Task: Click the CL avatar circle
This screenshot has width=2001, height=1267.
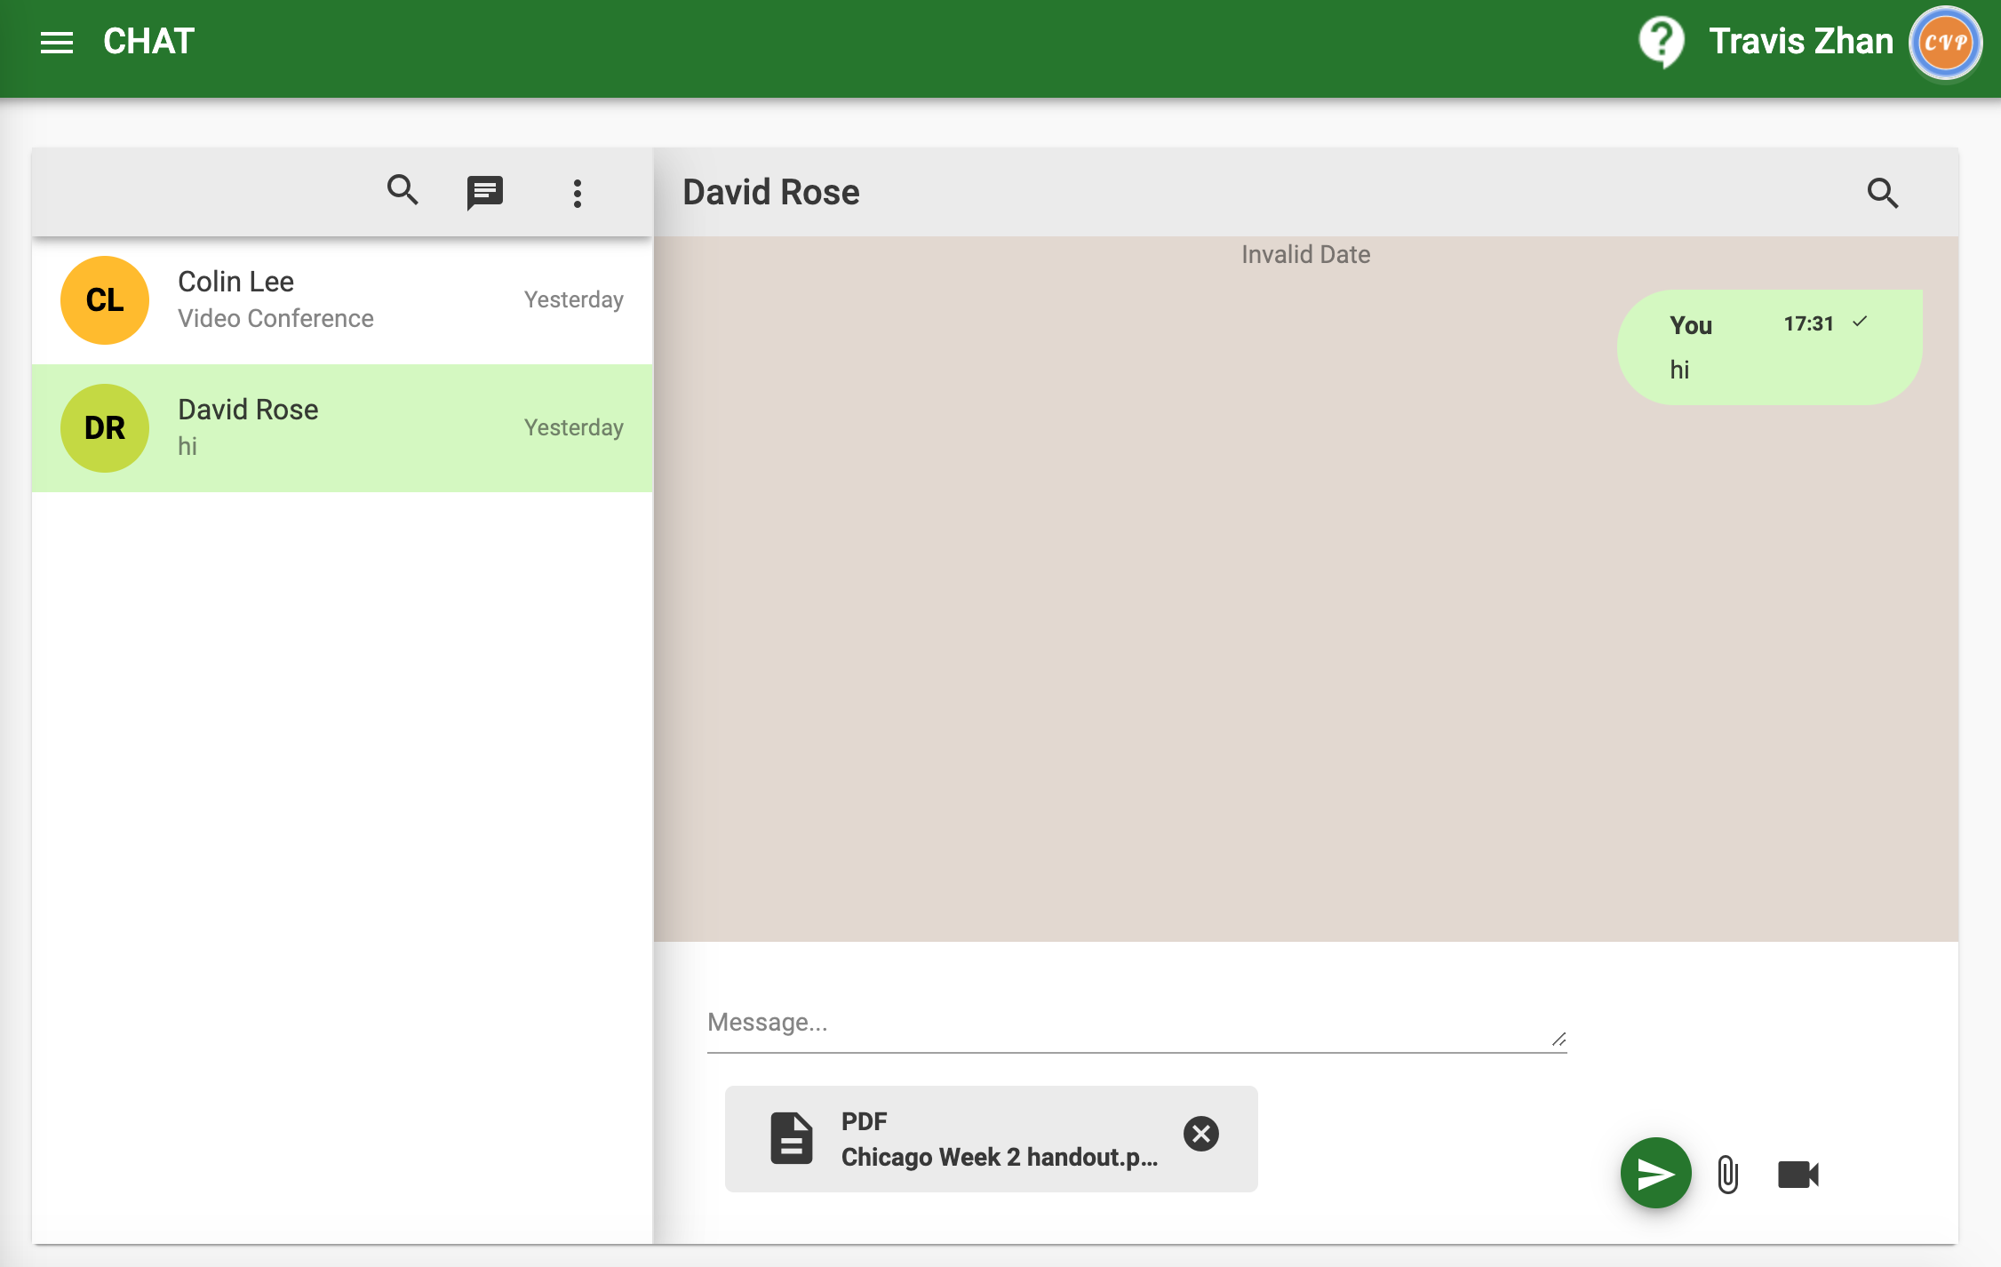Action: coord(105,300)
